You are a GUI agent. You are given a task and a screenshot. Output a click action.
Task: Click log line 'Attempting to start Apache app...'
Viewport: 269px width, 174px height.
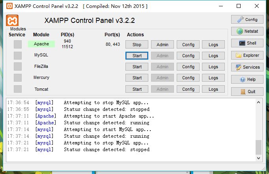[x=109, y=116]
